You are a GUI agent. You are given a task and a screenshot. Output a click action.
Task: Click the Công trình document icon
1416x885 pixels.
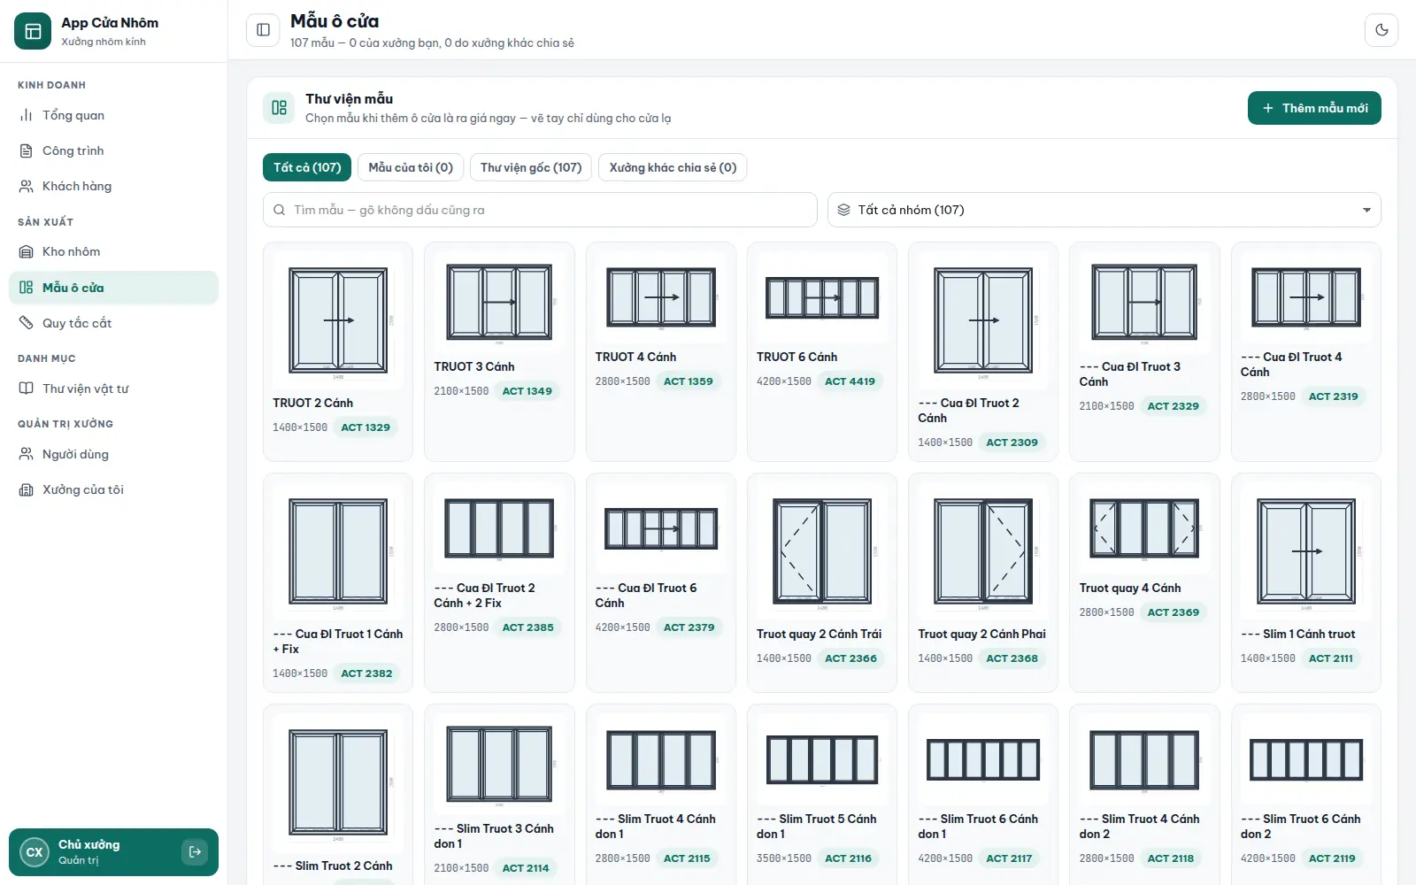point(27,150)
